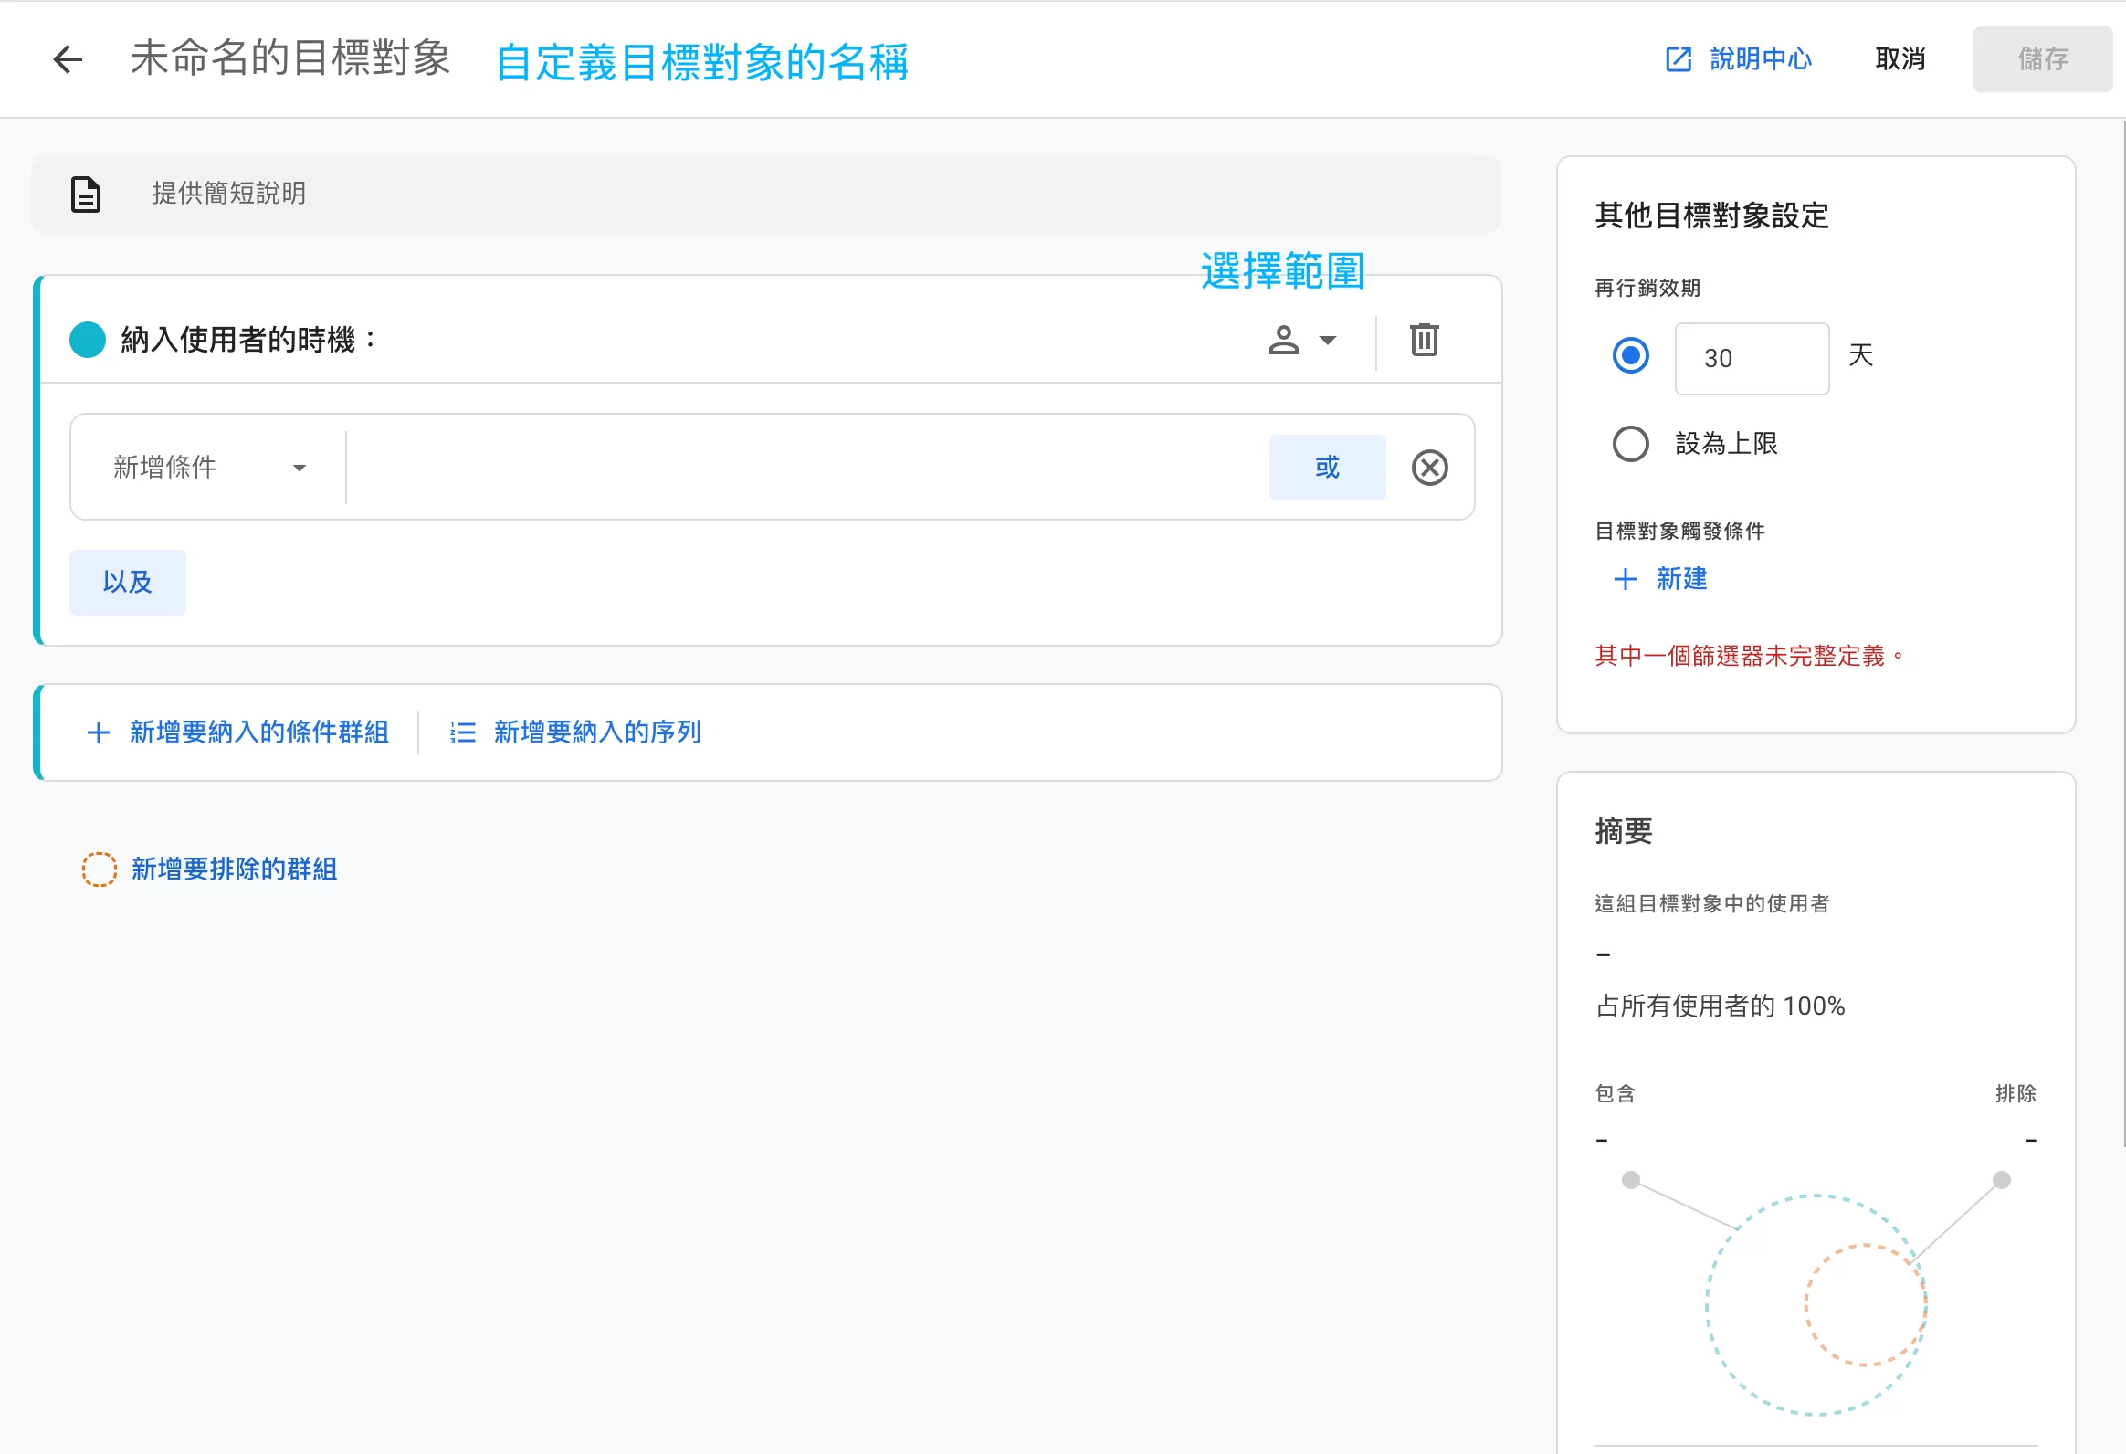
Task: Click the 占所有使用者的 100% text
Action: pos(1721,1006)
